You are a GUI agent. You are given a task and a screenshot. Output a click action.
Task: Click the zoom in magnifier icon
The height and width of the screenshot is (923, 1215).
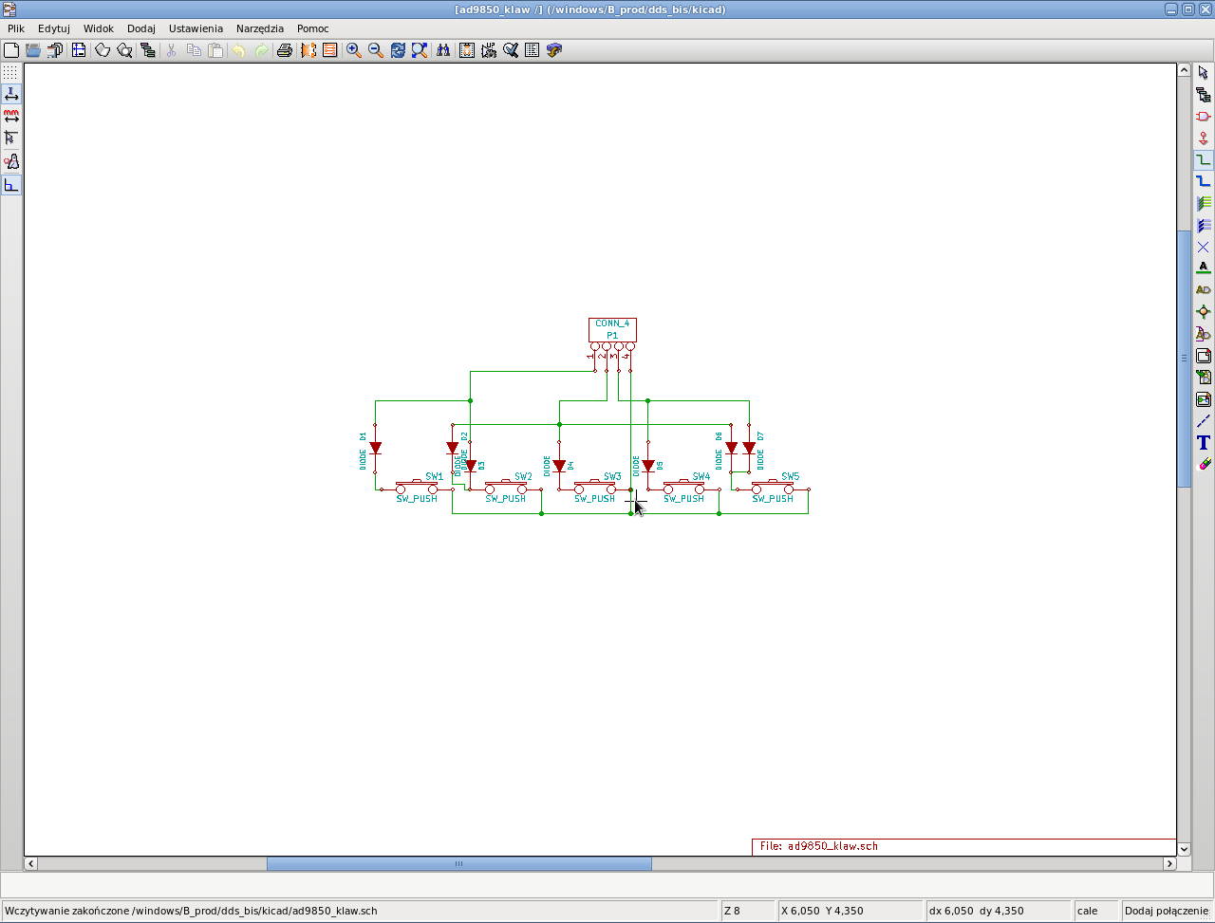tap(354, 50)
